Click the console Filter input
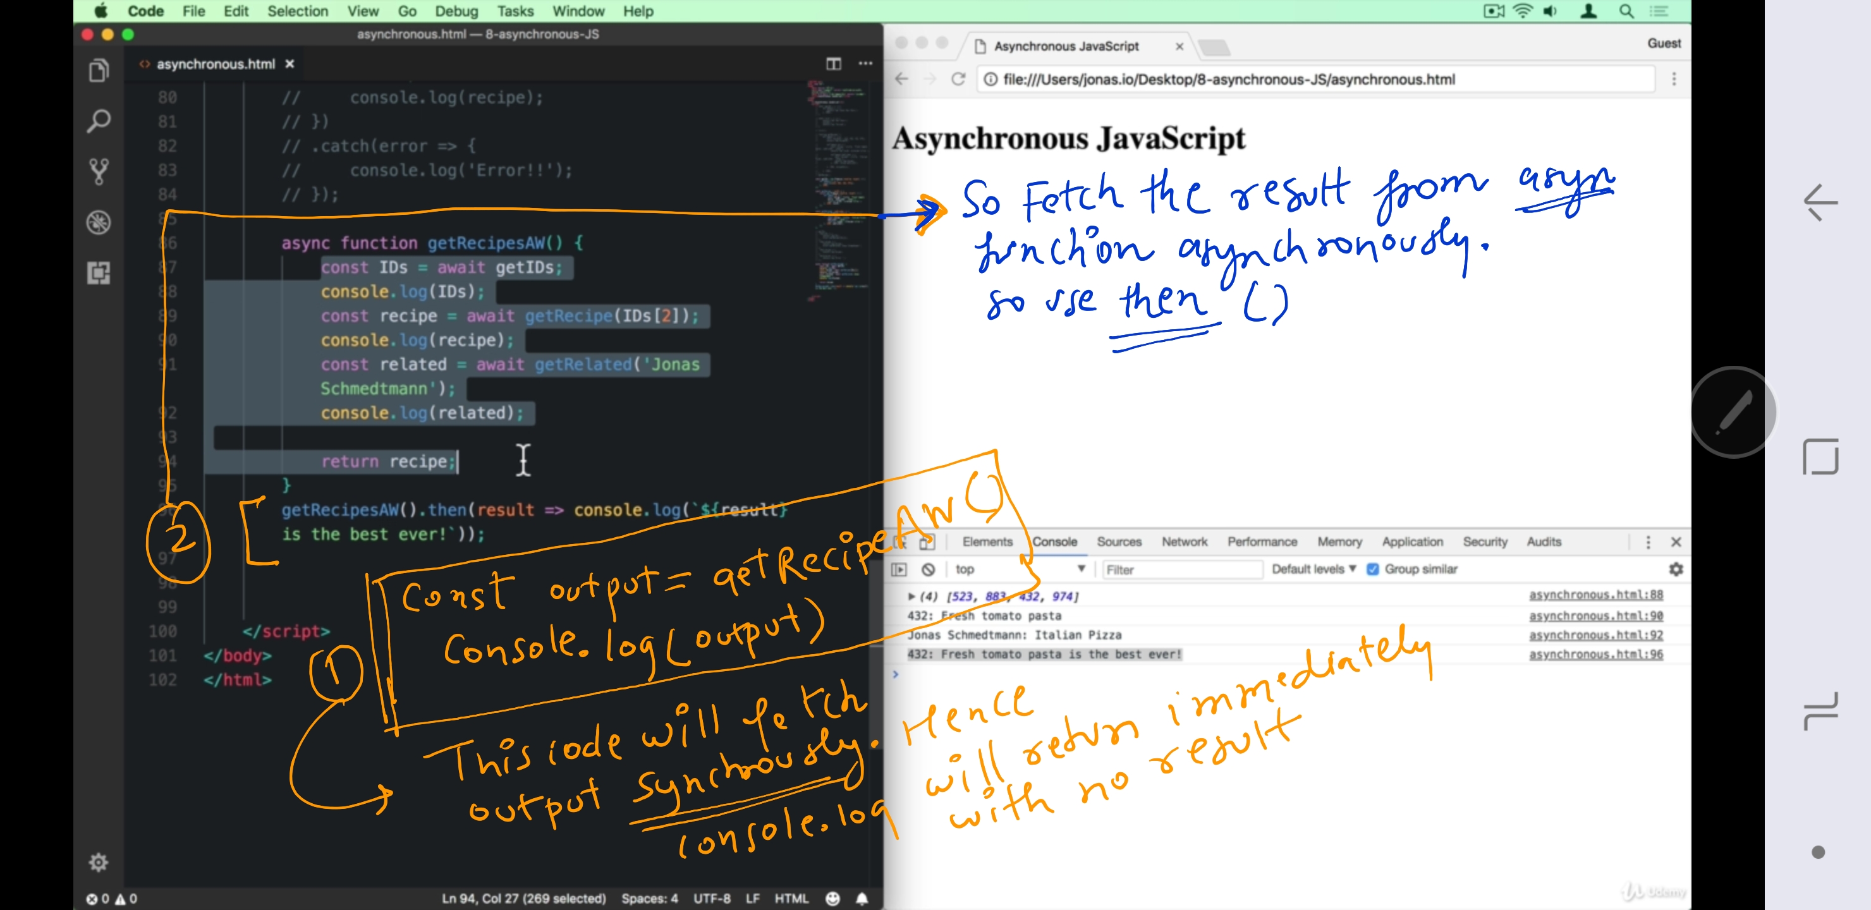1871x910 pixels. pyautogui.click(x=1182, y=569)
